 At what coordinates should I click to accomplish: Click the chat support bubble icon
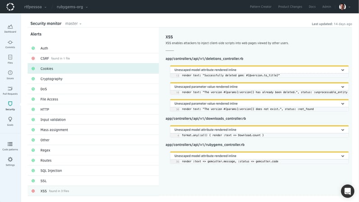(x=347, y=191)
